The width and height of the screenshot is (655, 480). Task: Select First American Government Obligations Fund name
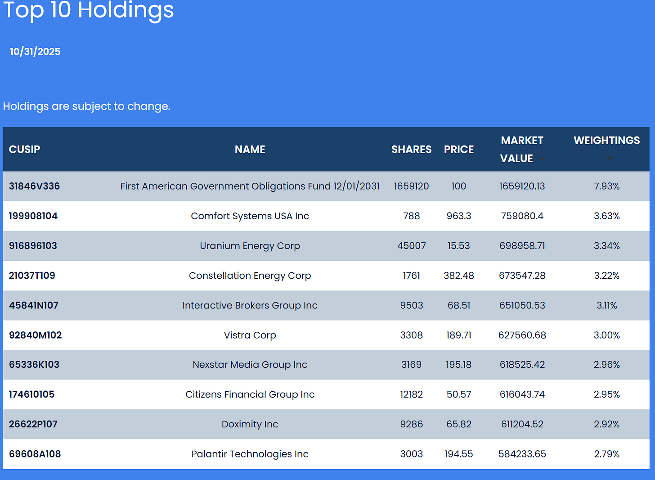250,186
